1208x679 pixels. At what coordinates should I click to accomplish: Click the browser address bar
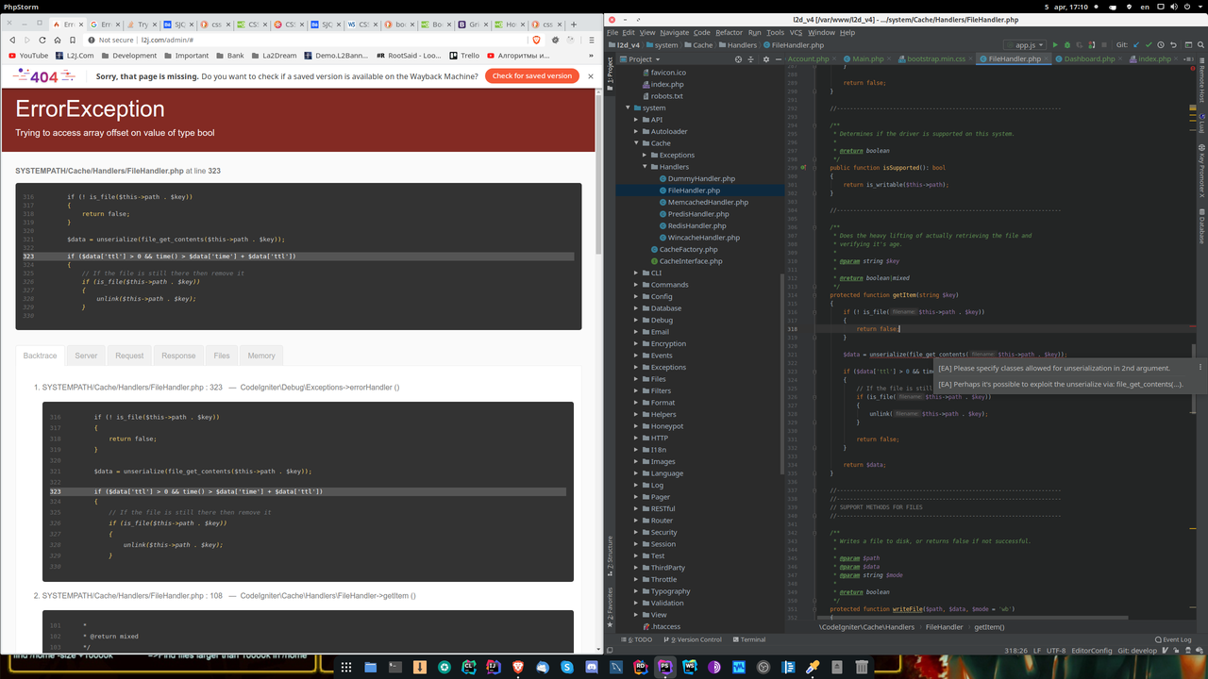click(311, 40)
